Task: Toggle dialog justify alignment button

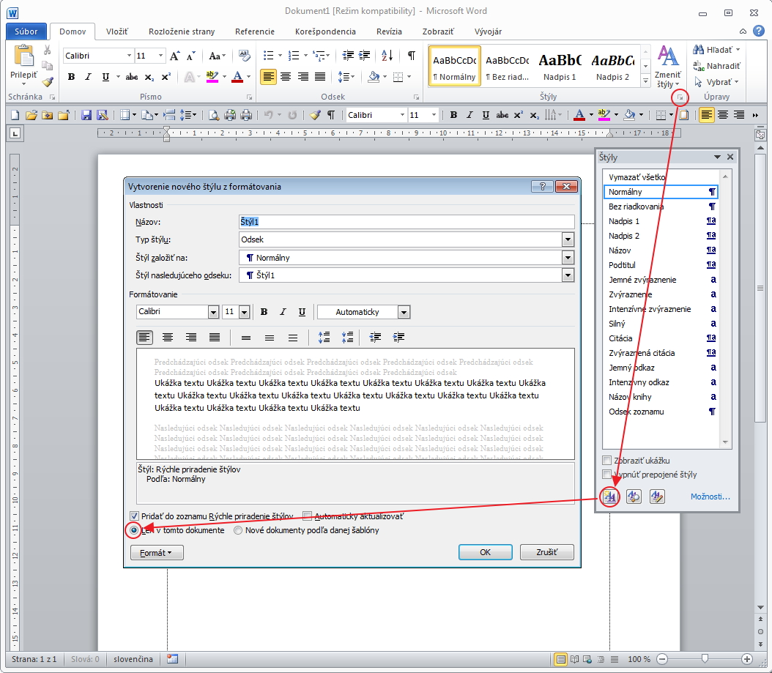Action: click(x=215, y=338)
